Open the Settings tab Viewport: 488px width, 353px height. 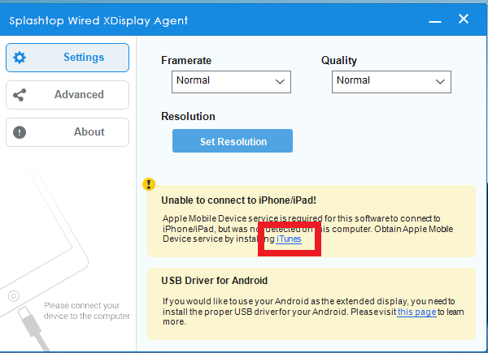pos(68,58)
